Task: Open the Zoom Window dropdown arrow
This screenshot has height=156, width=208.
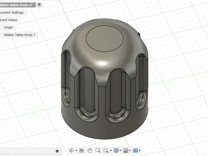Action: (x=111, y=151)
